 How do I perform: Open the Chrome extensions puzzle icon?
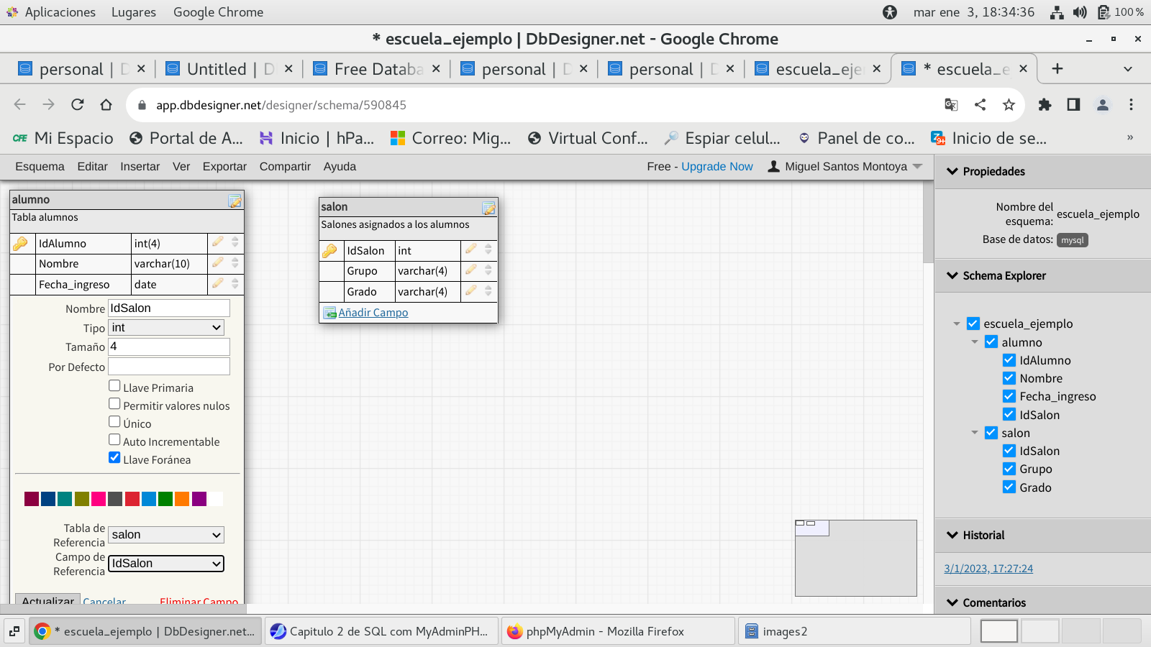pyautogui.click(x=1045, y=105)
